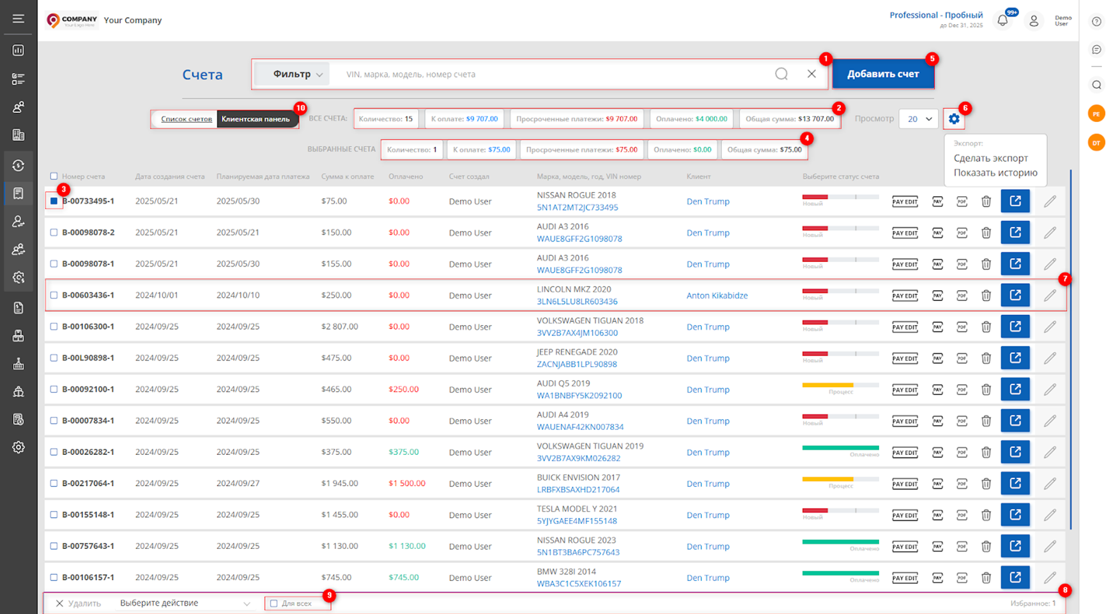Click the Your Company logo
This screenshot has width=1111, height=614.
(72, 20)
